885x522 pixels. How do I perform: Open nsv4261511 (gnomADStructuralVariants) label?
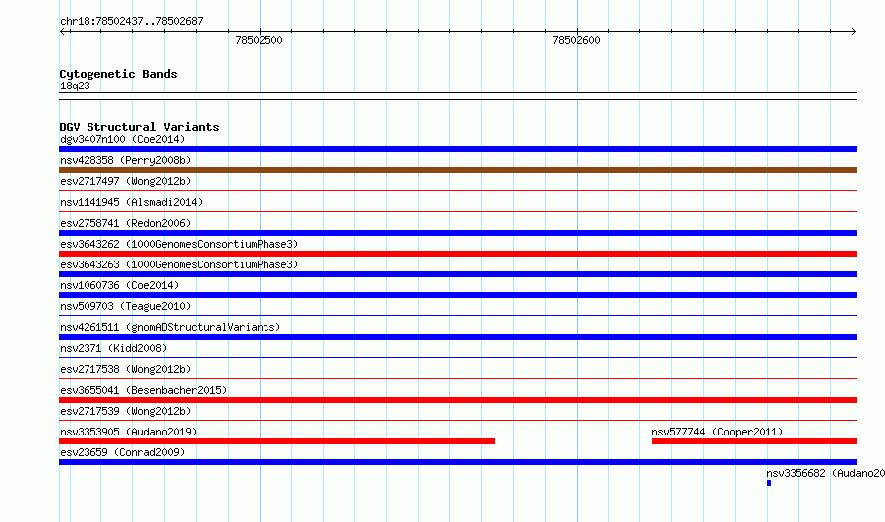(x=170, y=327)
